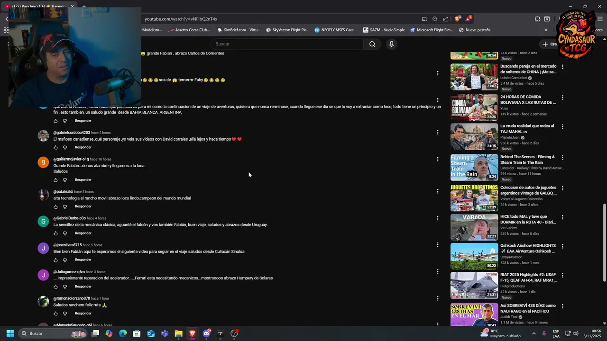Click the volume speaker icon in system tray

coord(576,333)
